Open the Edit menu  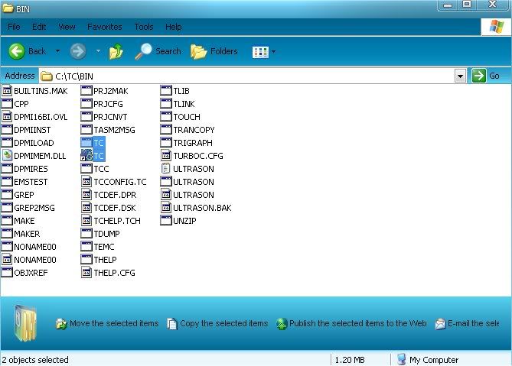tap(39, 27)
